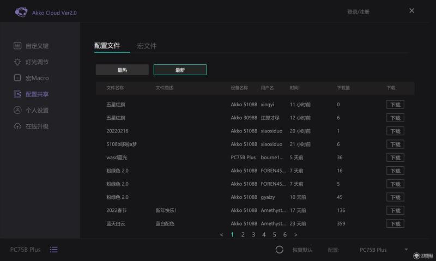This screenshot has height=261, width=436.
Task: Click the 359 download count
Action: [341, 223]
